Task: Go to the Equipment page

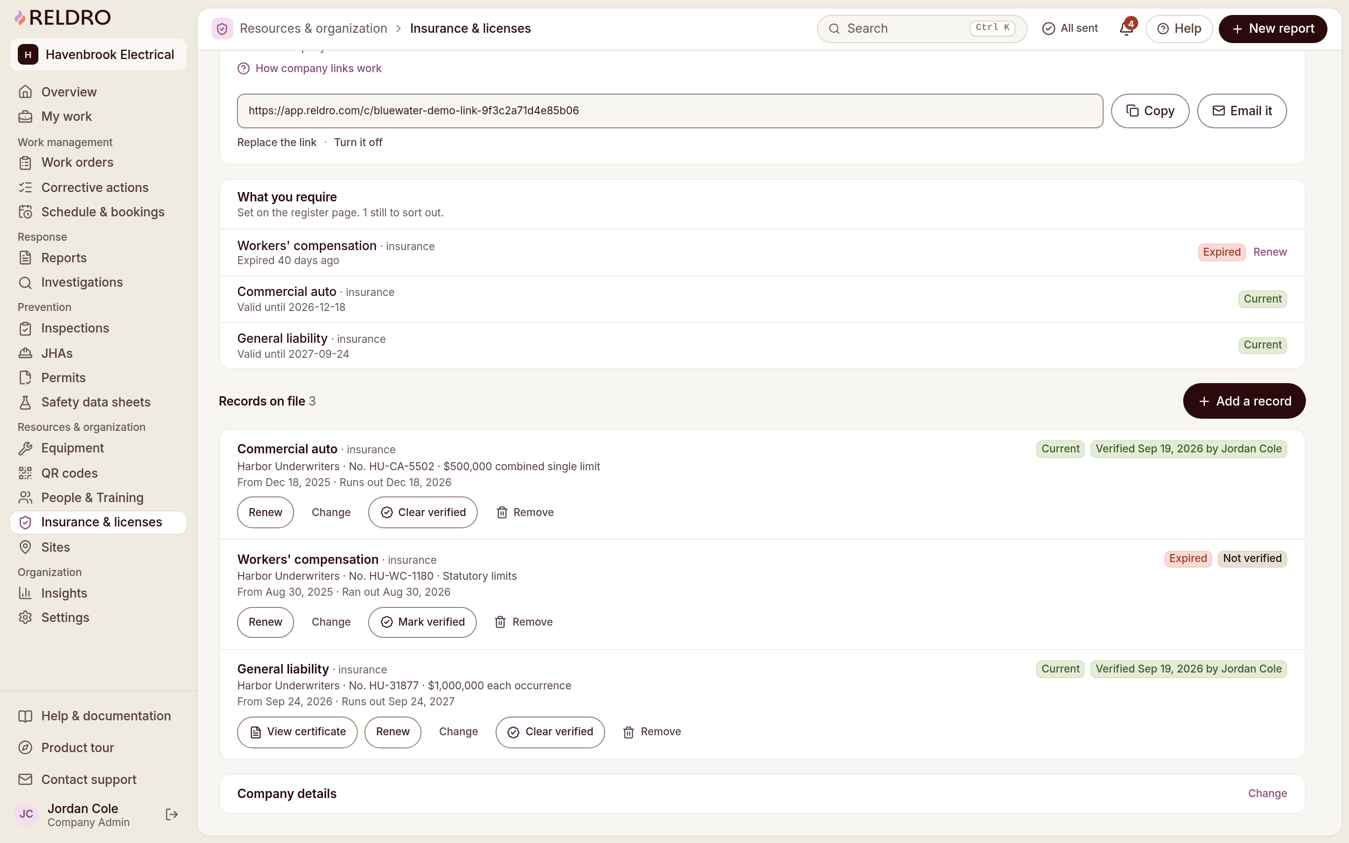Action: point(98,448)
